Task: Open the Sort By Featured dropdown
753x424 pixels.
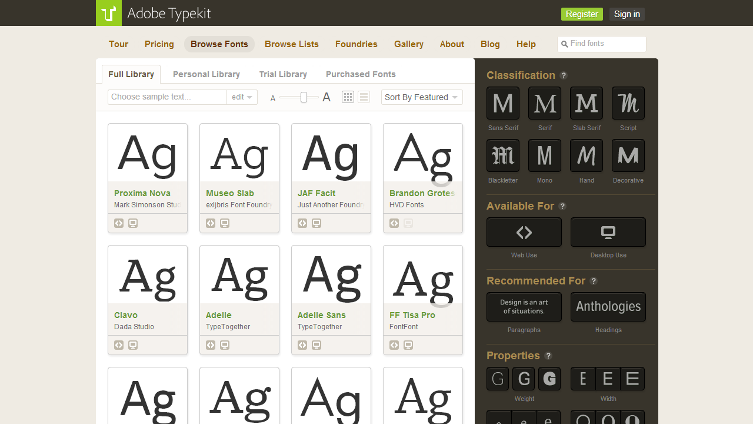Action: coord(422,97)
